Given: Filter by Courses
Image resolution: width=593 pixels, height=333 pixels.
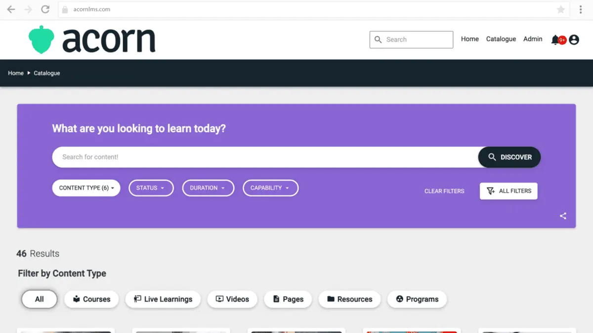Looking at the screenshot, I should coord(91,299).
